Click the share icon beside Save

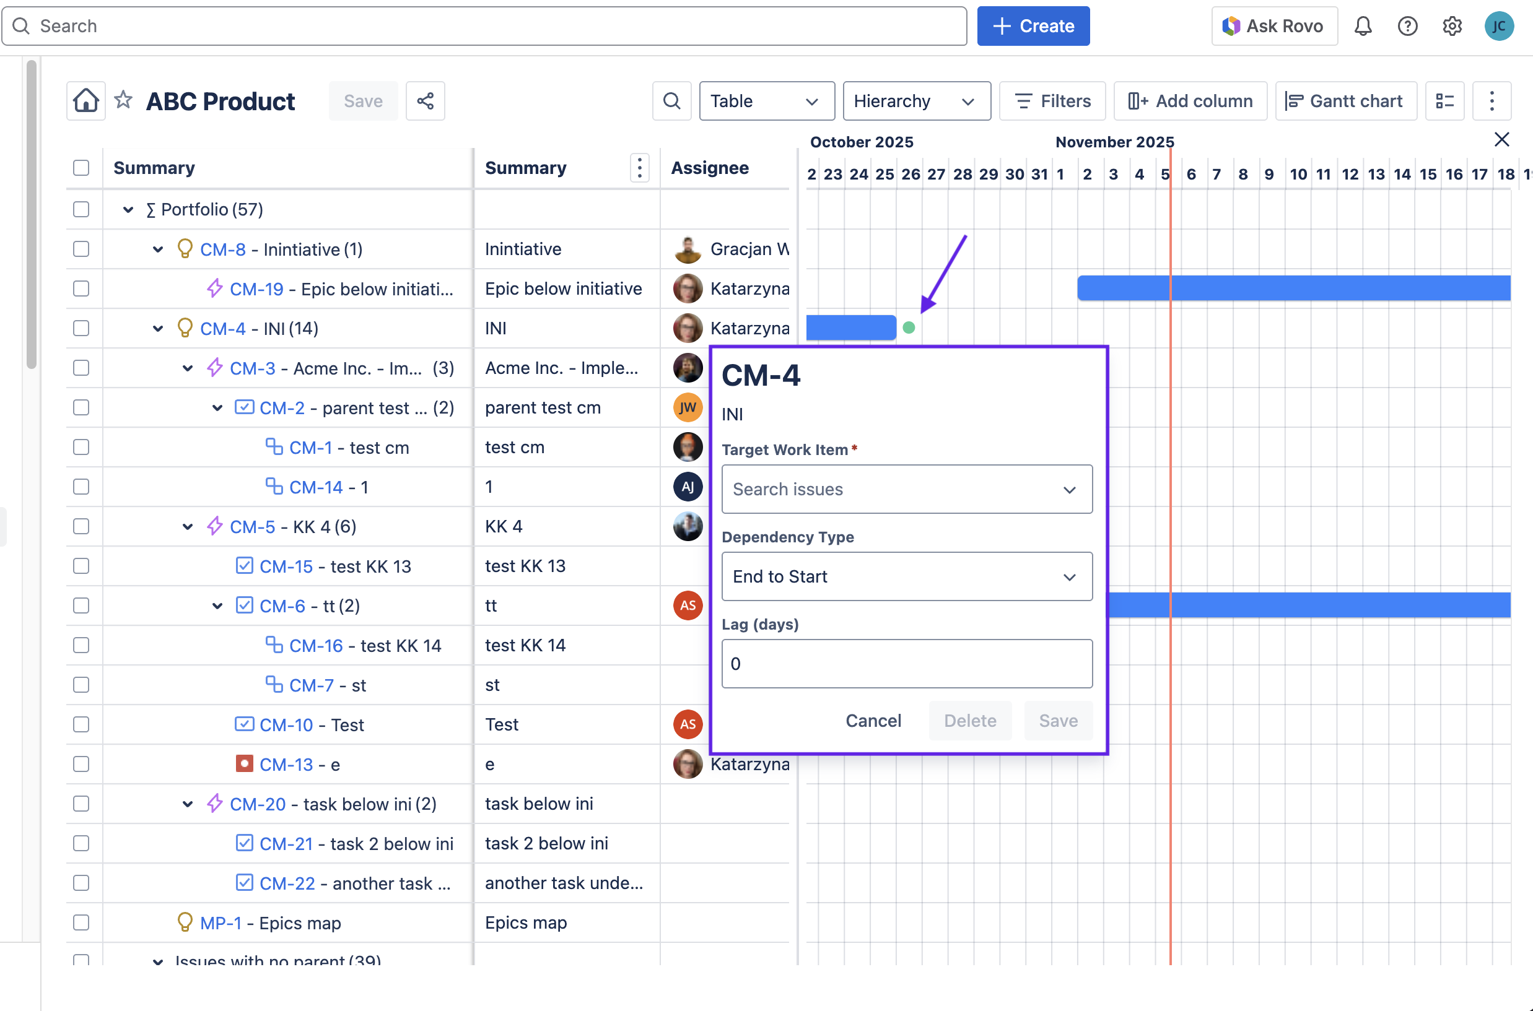coord(425,100)
